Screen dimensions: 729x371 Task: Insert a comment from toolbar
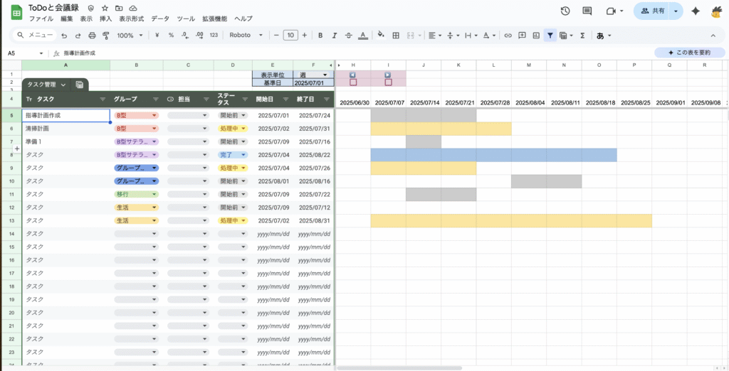point(522,36)
